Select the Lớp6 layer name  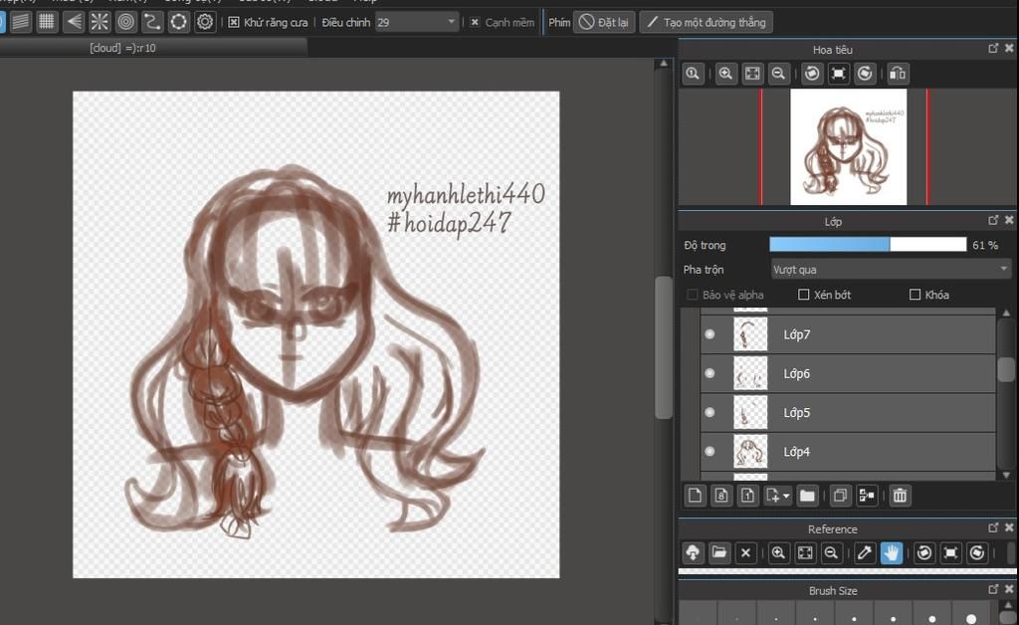797,373
